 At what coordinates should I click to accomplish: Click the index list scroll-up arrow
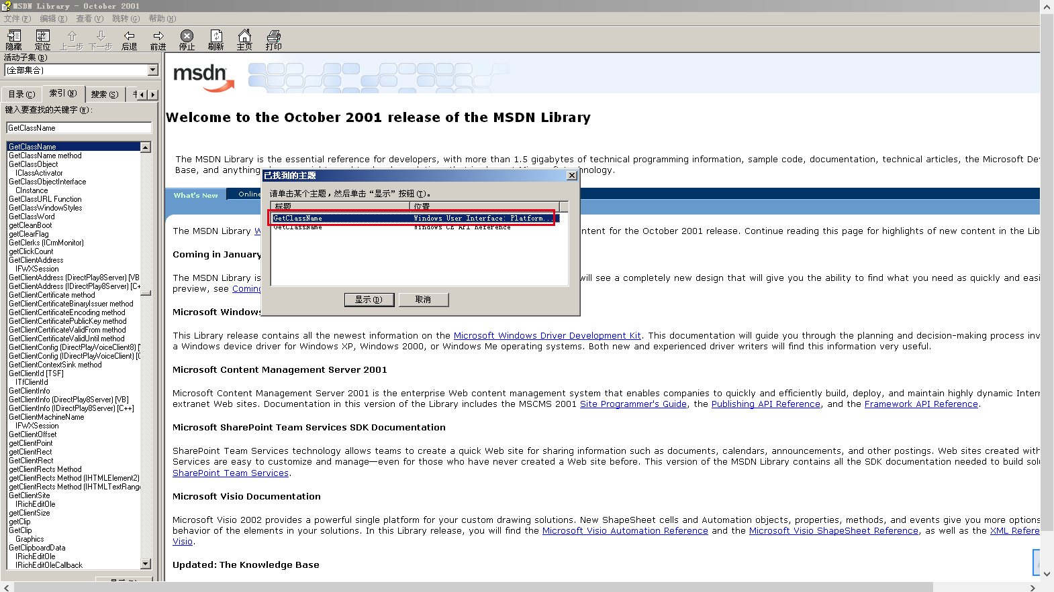[146, 147]
